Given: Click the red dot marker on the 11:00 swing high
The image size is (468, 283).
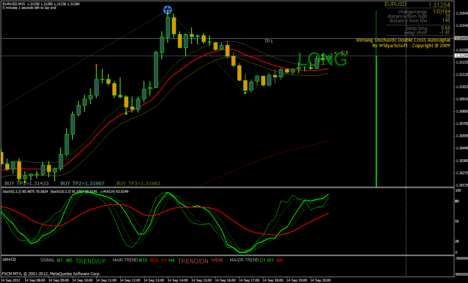Looking at the screenshot, I should coord(96,65).
